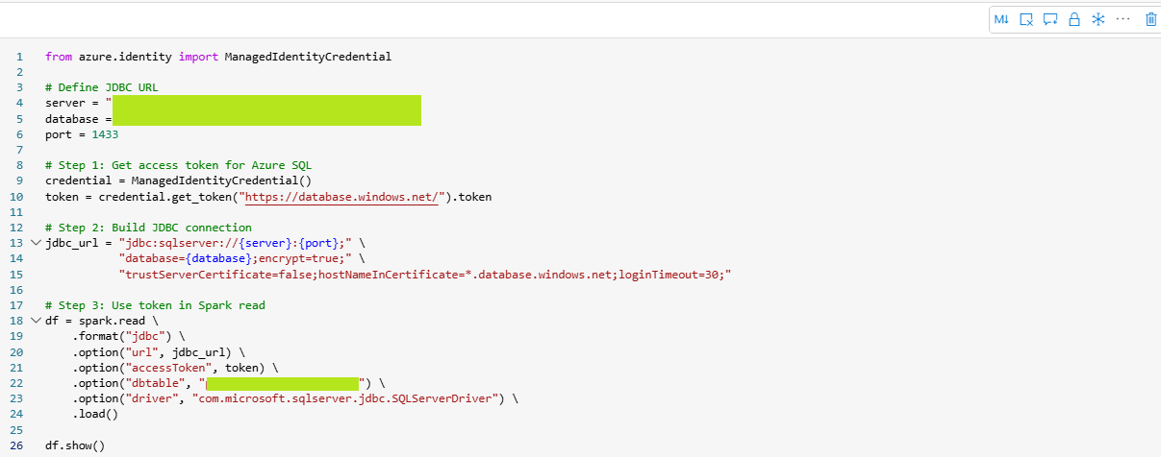Lock the cell with the padlock icon

pyautogui.click(x=1074, y=19)
